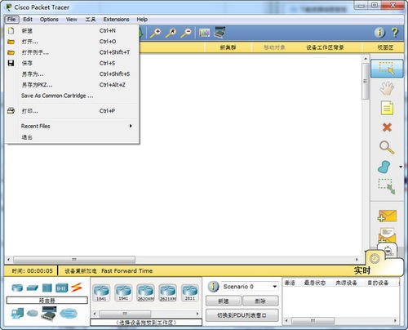Click the Add Simple PDU envelope icon
Screen dimensions: 408x330
(x=387, y=216)
